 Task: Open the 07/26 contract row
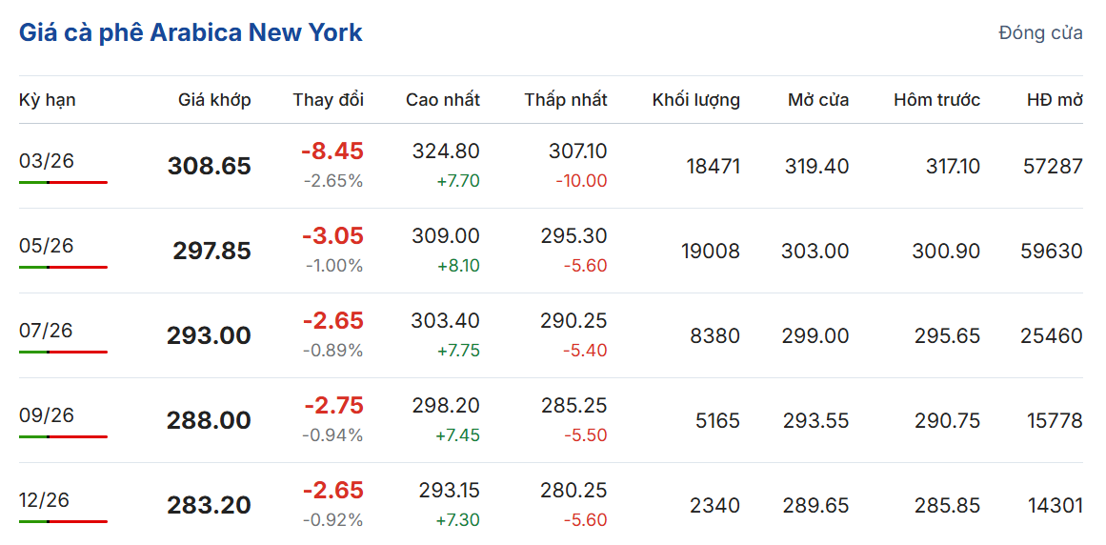[x=47, y=331]
